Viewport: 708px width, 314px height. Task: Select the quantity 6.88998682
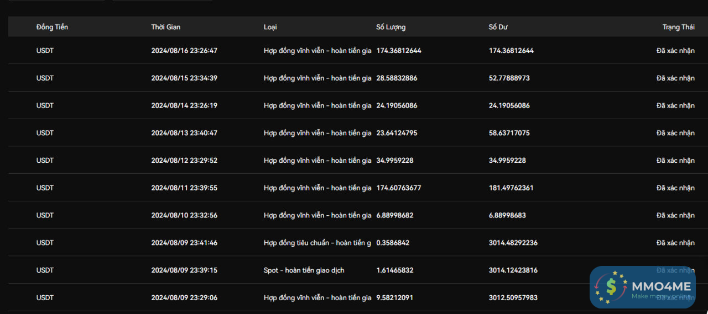pyautogui.click(x=395, y=215)
